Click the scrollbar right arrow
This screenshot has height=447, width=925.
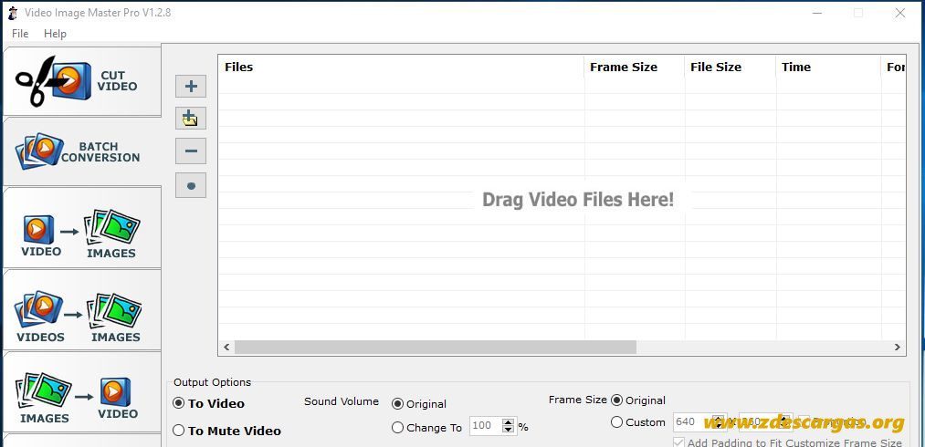click(x=898, y=348)
